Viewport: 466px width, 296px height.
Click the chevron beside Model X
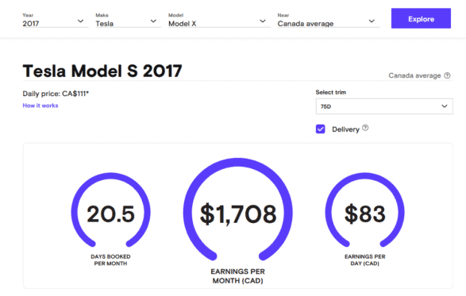263,21
